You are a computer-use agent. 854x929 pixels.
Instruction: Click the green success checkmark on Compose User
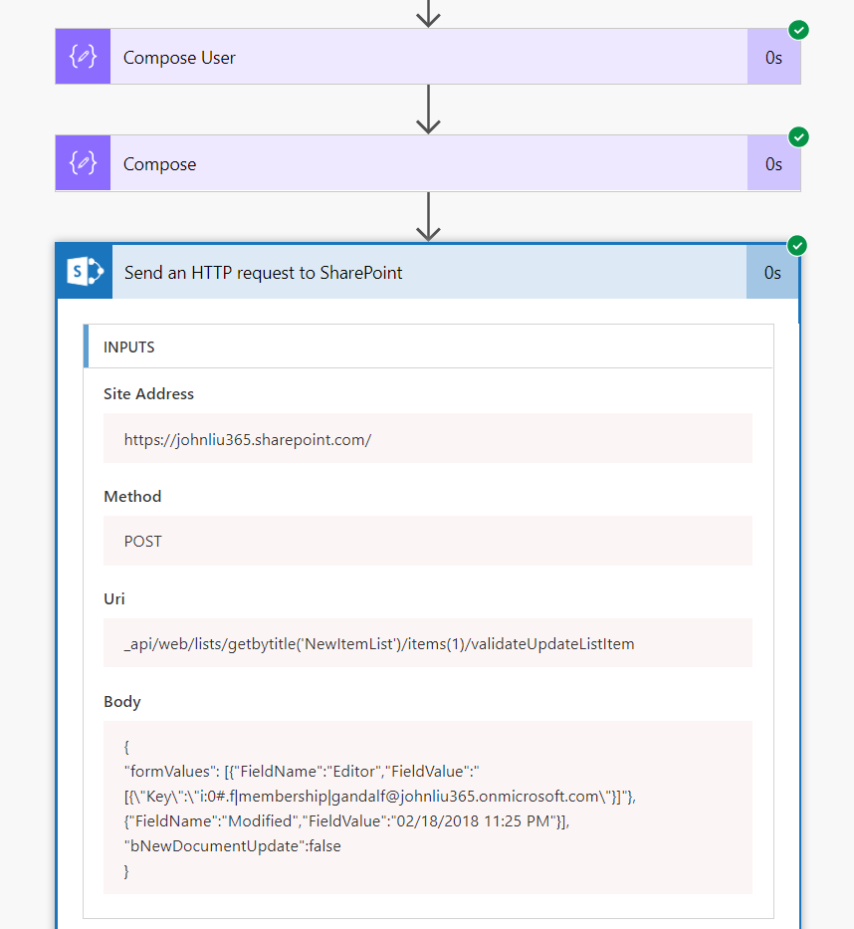(798, 30)
